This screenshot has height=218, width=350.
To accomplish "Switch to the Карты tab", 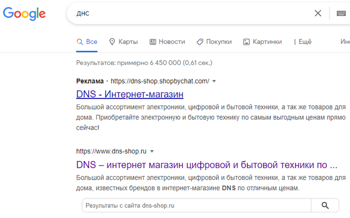I will [123, 41].
